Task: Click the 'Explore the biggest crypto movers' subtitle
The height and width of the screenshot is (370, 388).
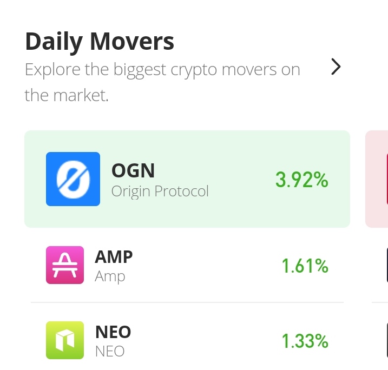Action: pyautogui.click(x=162, y=82)
